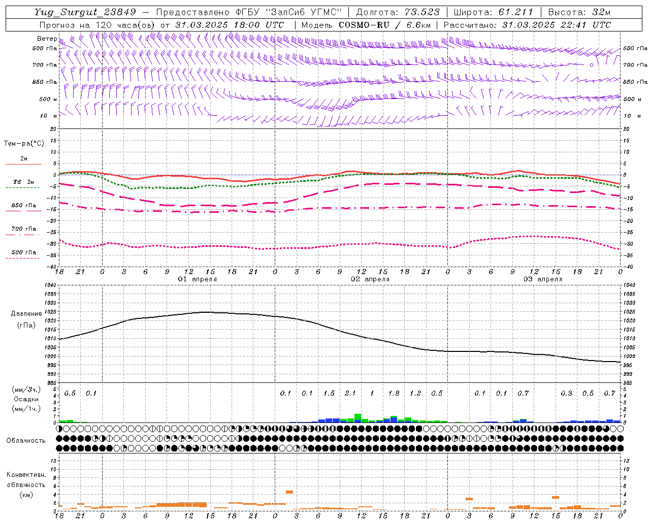Click the 10 м wind level label on left
650x520 pixels.
click(49, 116)
